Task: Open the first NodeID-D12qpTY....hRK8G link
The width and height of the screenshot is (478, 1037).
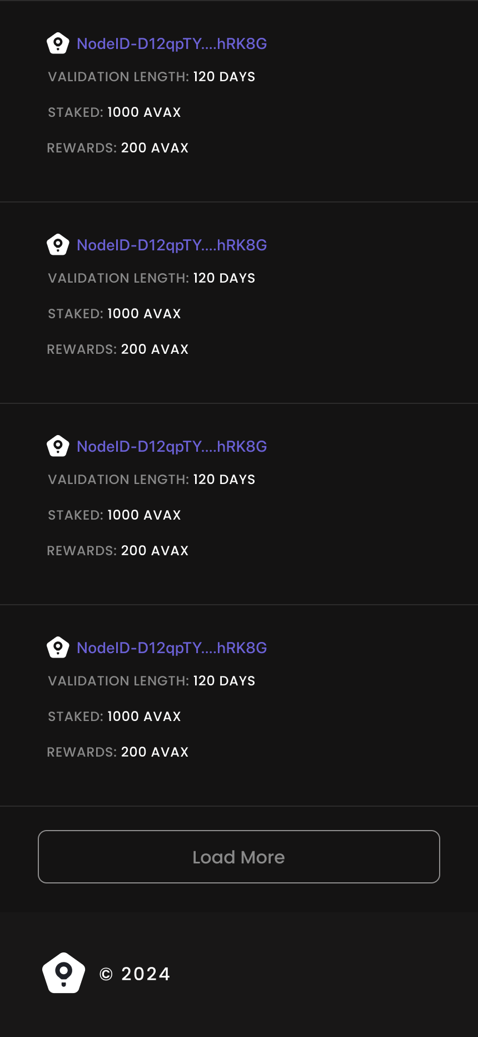Action: coord(172,44)
